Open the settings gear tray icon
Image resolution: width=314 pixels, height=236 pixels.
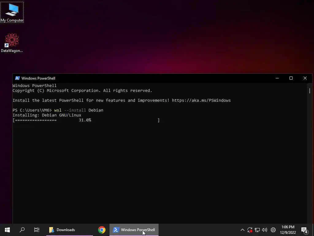point(273,230)
